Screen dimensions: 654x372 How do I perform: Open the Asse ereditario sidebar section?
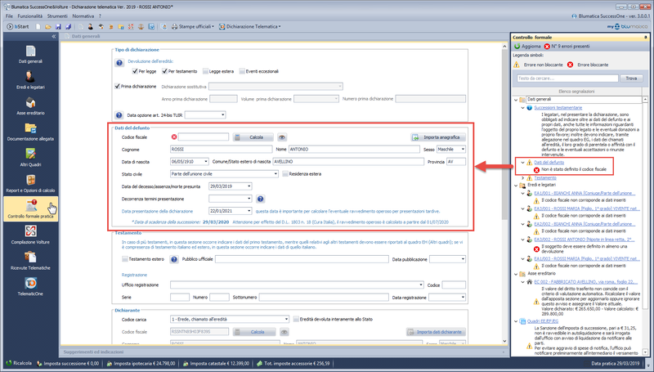tap(30, 106)
